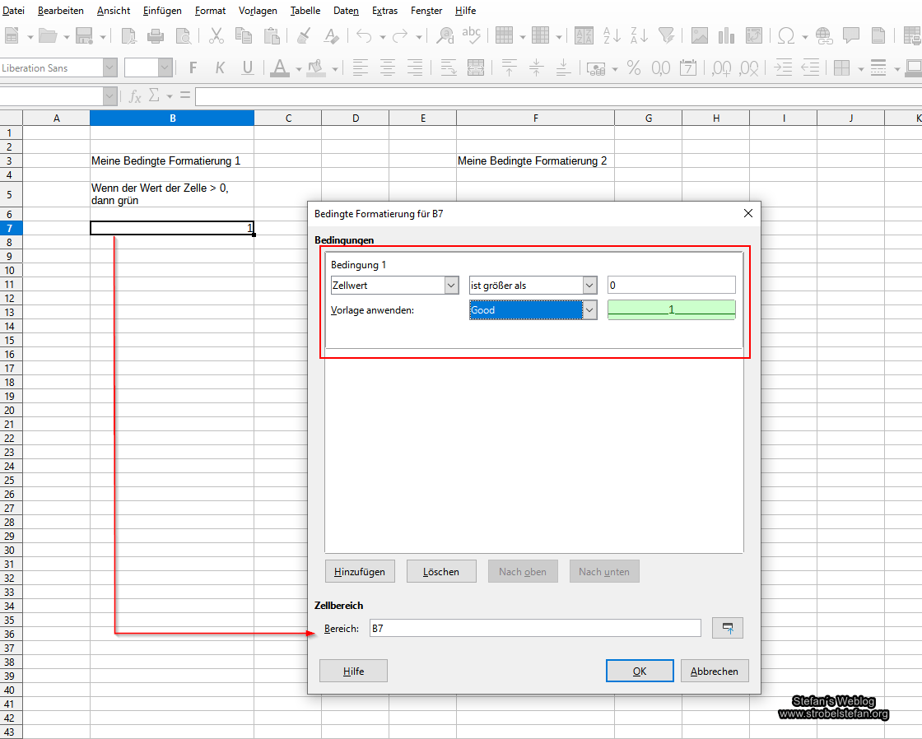
Task: Open the Format menu
Action: pyautogui.click(x=210, y=10)
